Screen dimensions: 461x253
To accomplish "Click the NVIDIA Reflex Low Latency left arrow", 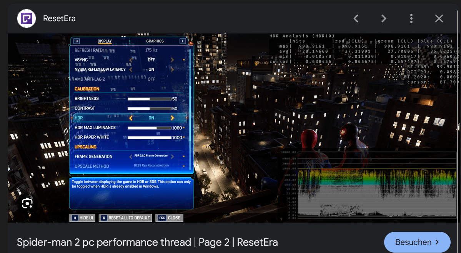I will pyautogui.click(x=131, y=70).
